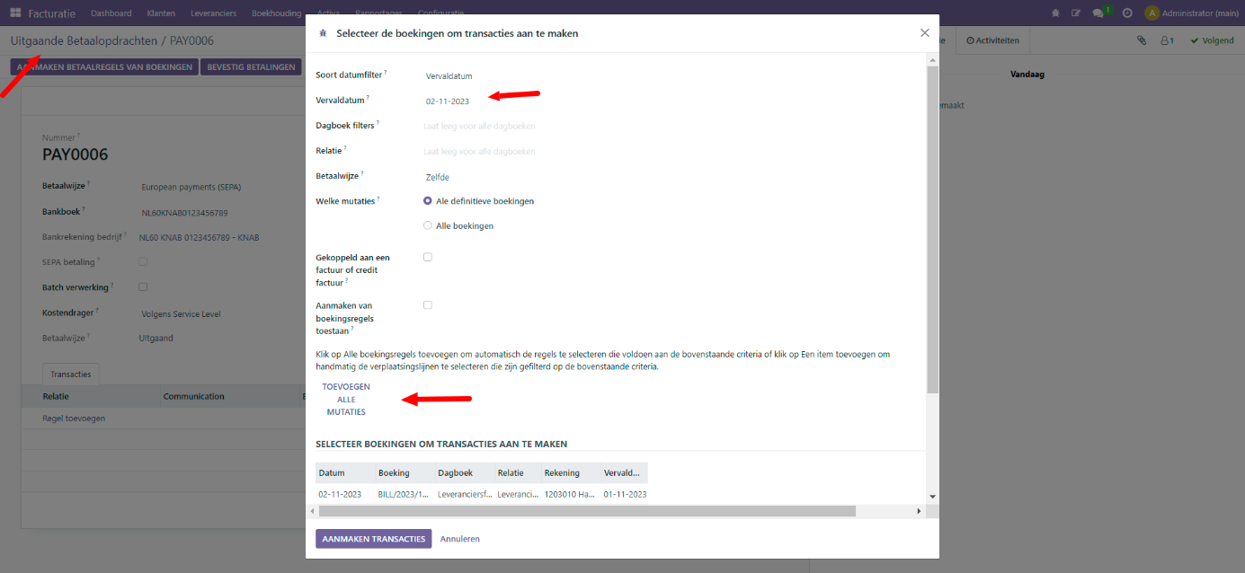1245x573 pixels.
Task: Click the debug bug icon in top navbar
Action: [1055, 13]
